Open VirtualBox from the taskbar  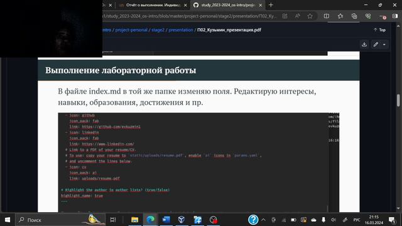[x=182, y=220]
